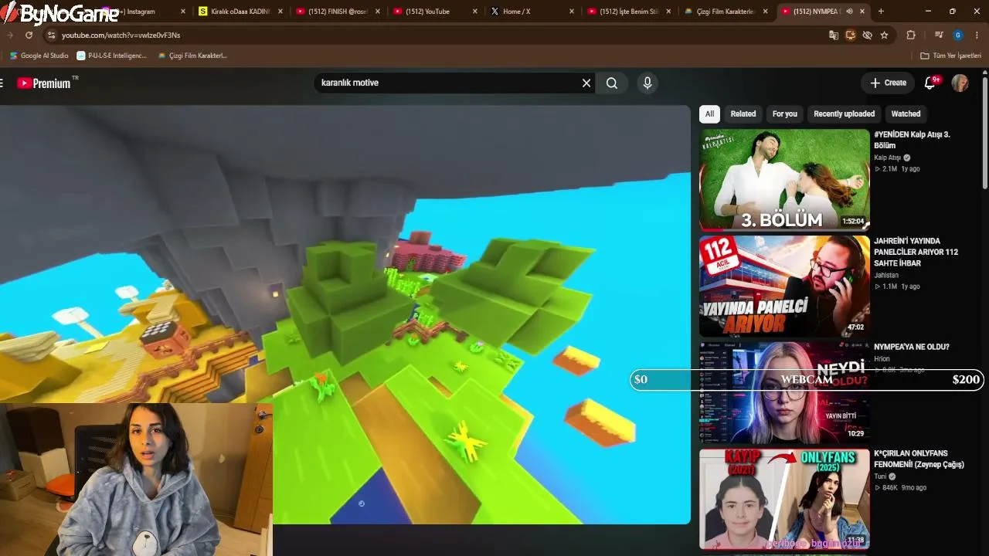Click the main video player

pos(345,314)
